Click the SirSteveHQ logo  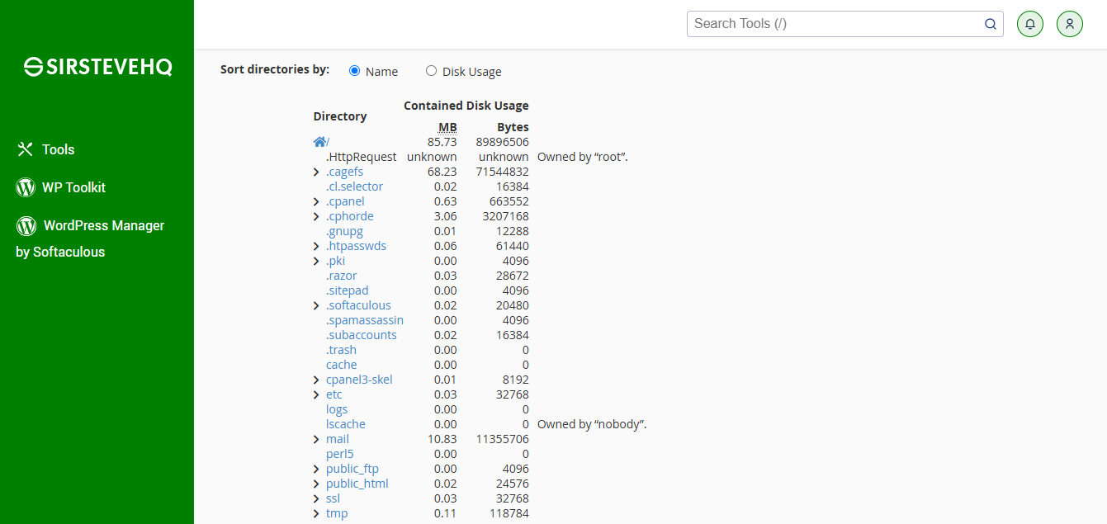tap(97, 67)
